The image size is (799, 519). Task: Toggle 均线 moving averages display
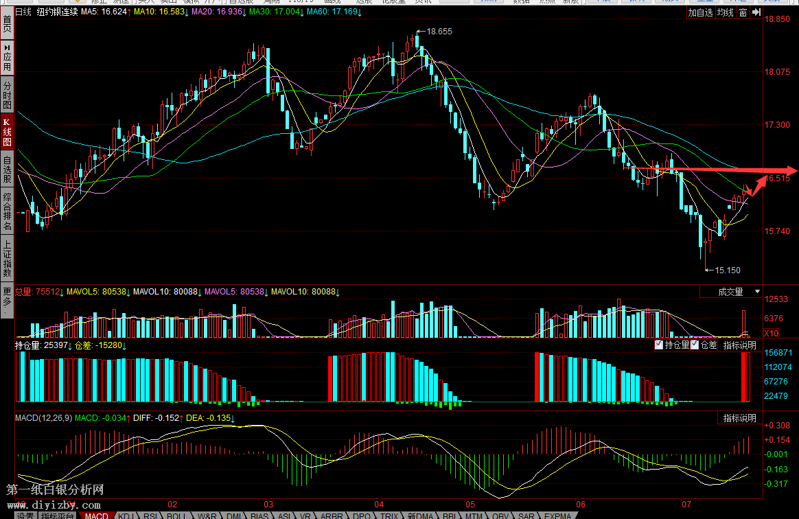[726, 13]
